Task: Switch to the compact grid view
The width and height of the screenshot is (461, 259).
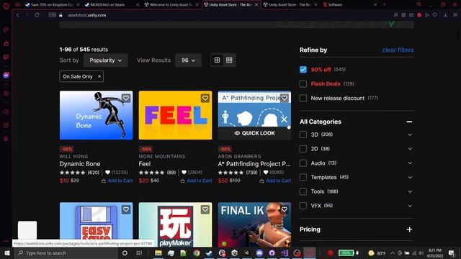Action: [x=229, y=60]
